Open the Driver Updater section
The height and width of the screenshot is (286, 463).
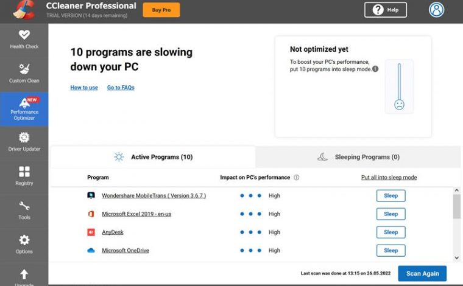[x=24, y=142]
